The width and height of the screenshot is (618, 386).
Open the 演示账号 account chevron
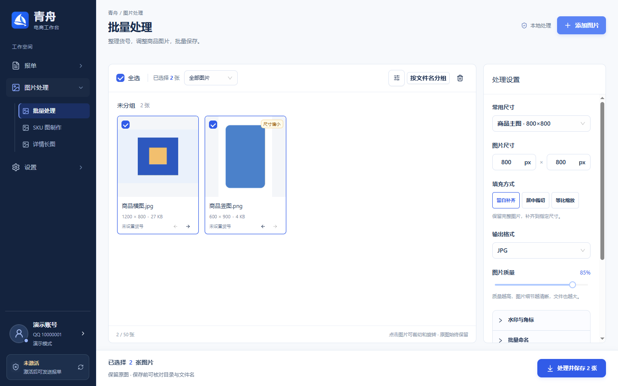pyautogui.click(x=83, y=333)
